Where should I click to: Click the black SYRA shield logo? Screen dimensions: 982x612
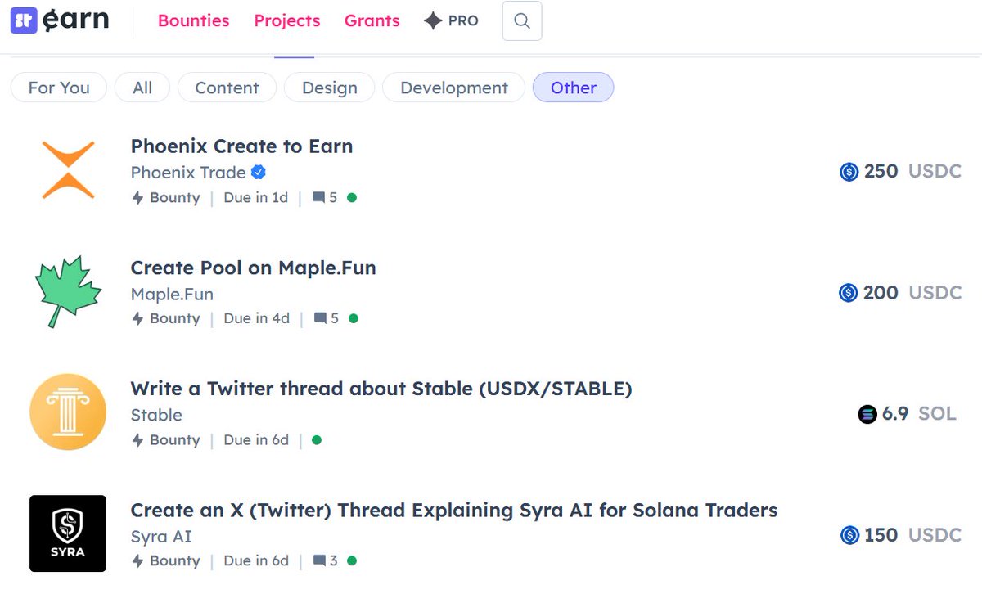68,533
